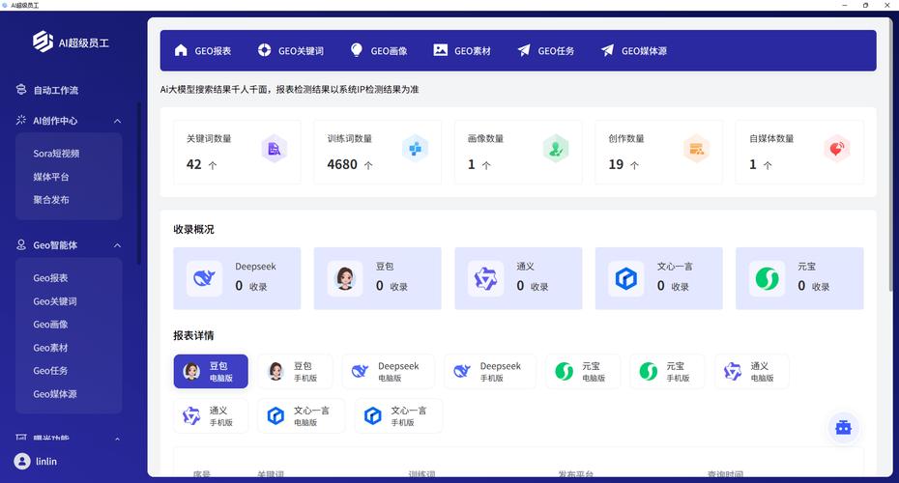
Task: Click the 豆包 avatar icon in 收录概况
Action: [x=344, y=278]
